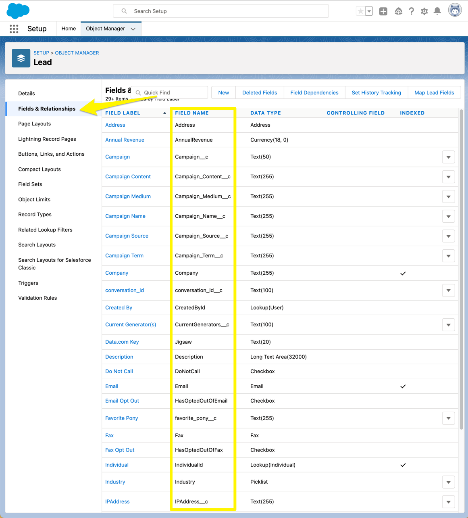The height and width of the screenshot is (518, 468).
Task: Click the Salesforce cloud logo
Action: (18, 10)
